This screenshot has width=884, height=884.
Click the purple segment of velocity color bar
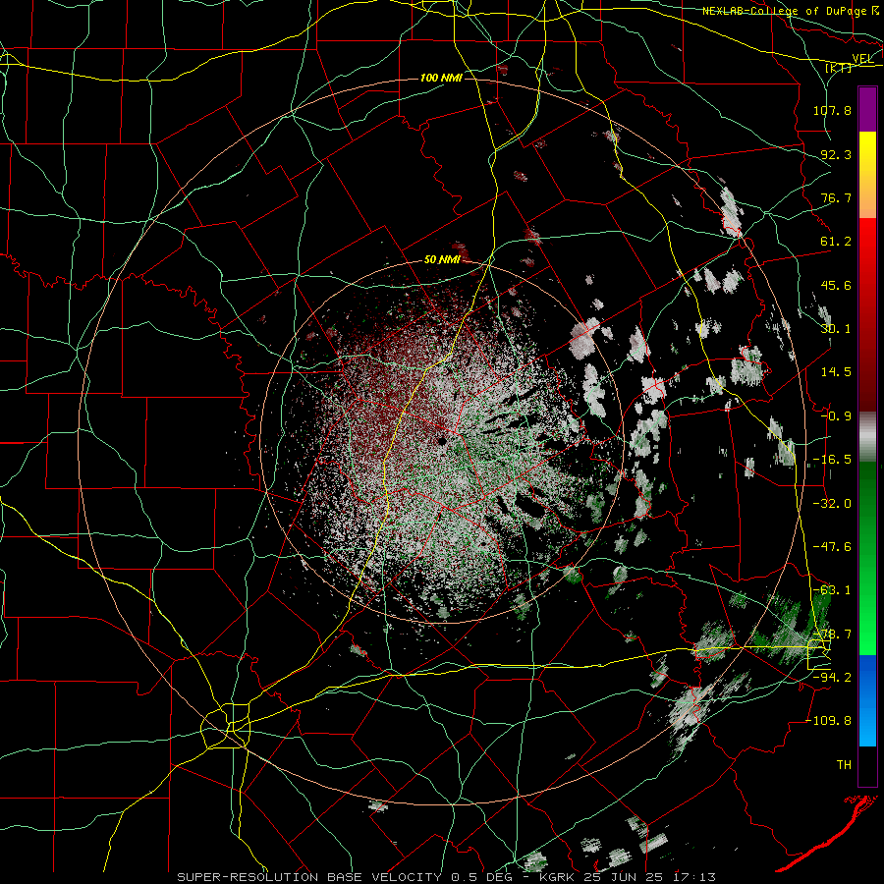pos(868,110)
